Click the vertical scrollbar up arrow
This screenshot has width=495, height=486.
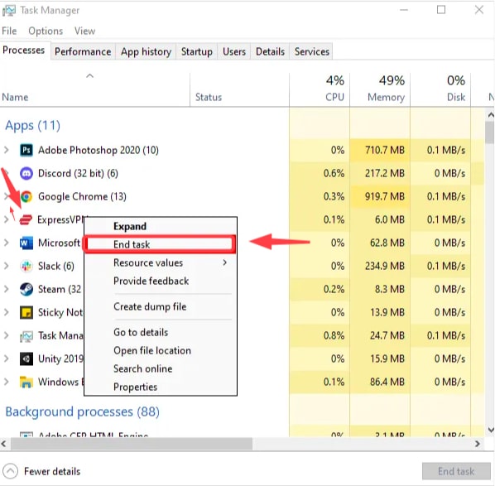491,115
